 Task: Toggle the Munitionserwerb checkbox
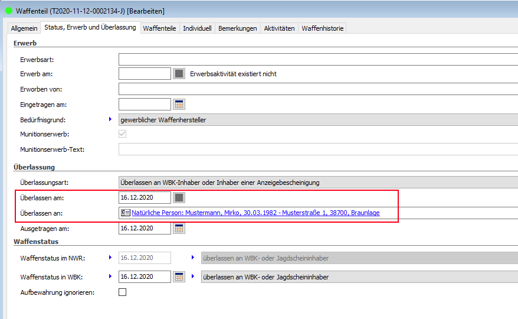click(123, 134)
